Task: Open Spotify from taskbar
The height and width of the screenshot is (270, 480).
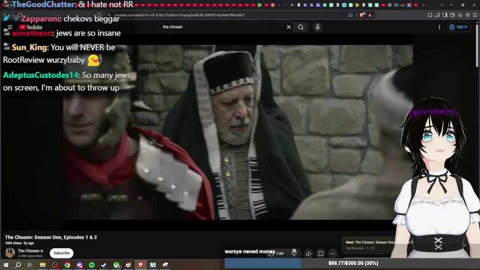Action: pyautogui.click(x=92, y=265)
